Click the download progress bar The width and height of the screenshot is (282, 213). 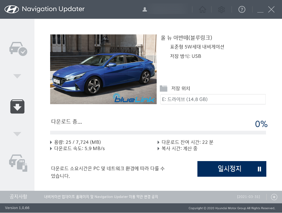pyautogui.click(x=158, y=133)
